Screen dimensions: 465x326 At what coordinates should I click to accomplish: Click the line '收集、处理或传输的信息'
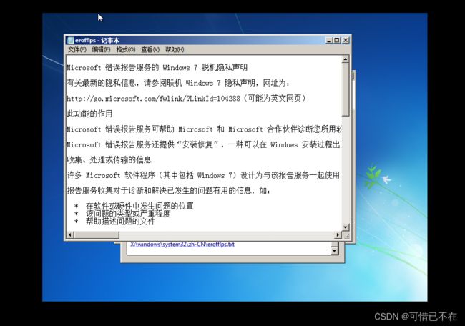tap(109, 160)
